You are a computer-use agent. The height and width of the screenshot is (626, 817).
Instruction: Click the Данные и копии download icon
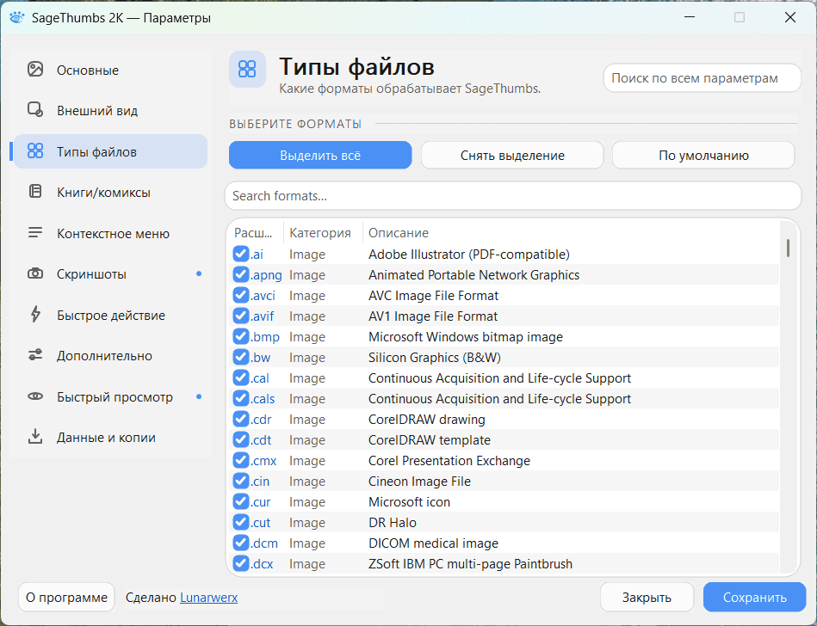[x=35, y=437]
